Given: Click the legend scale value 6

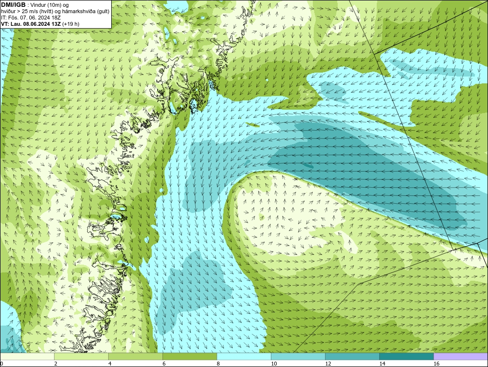Looking at the screenshot, I should 164,364.
